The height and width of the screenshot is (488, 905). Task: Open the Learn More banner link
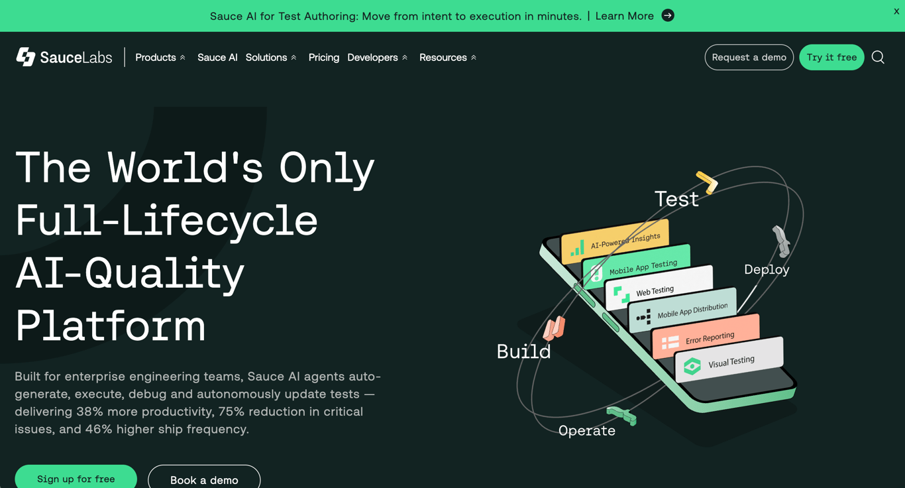tap(624, 15)
